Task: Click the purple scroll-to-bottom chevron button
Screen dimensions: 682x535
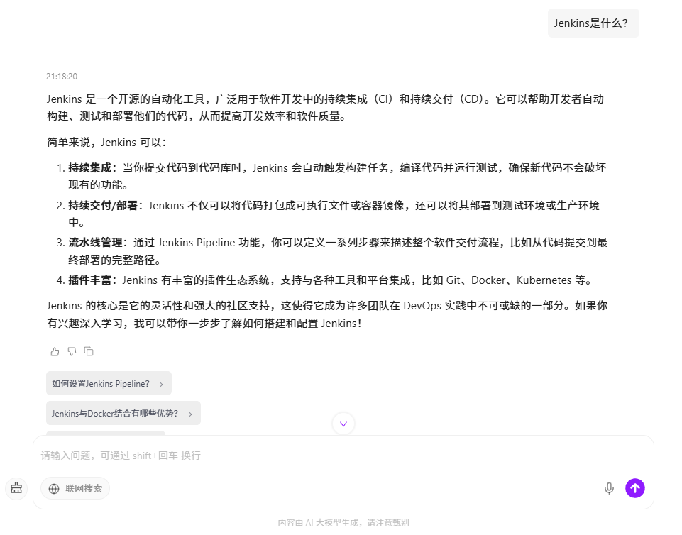Action: point(343,424)
